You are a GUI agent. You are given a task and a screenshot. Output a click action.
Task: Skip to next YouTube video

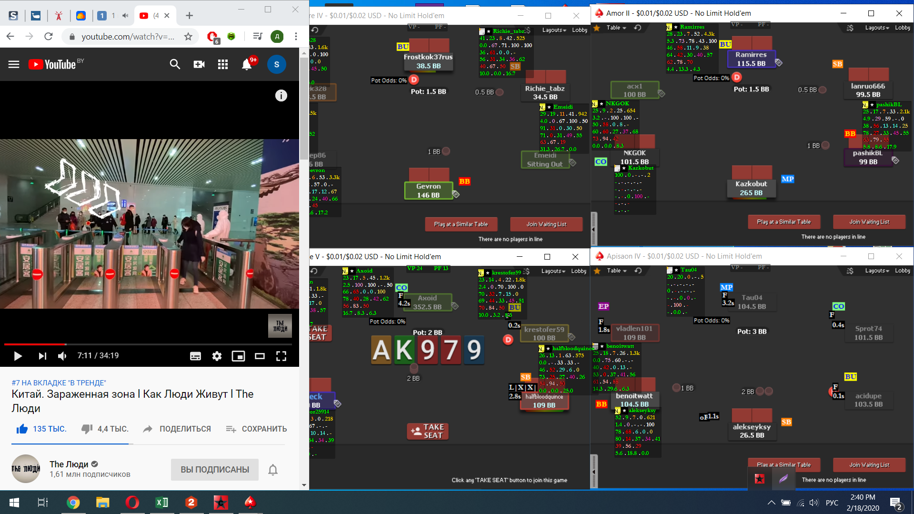coord(42,356)
